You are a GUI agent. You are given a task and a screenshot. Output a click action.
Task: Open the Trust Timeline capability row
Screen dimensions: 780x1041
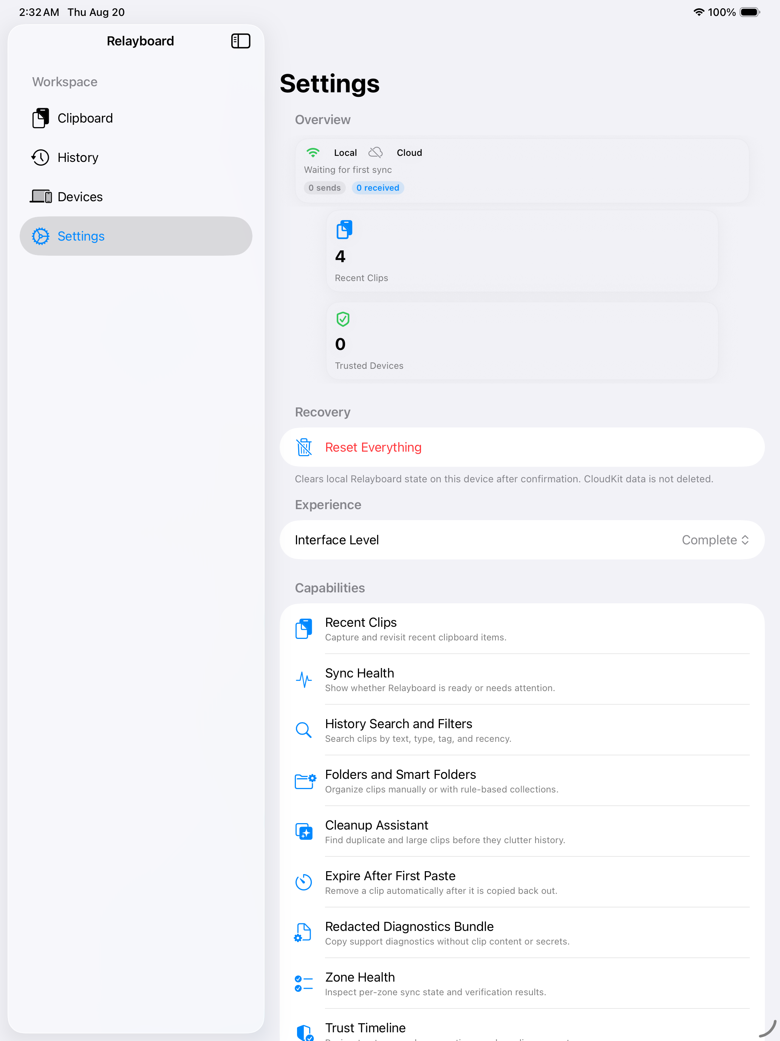pyautogui.click(x=522, y=1025)
